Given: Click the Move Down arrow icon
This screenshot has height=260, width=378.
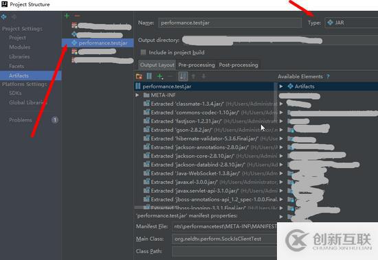Looking at the screenshot, I should coord(203,77).
